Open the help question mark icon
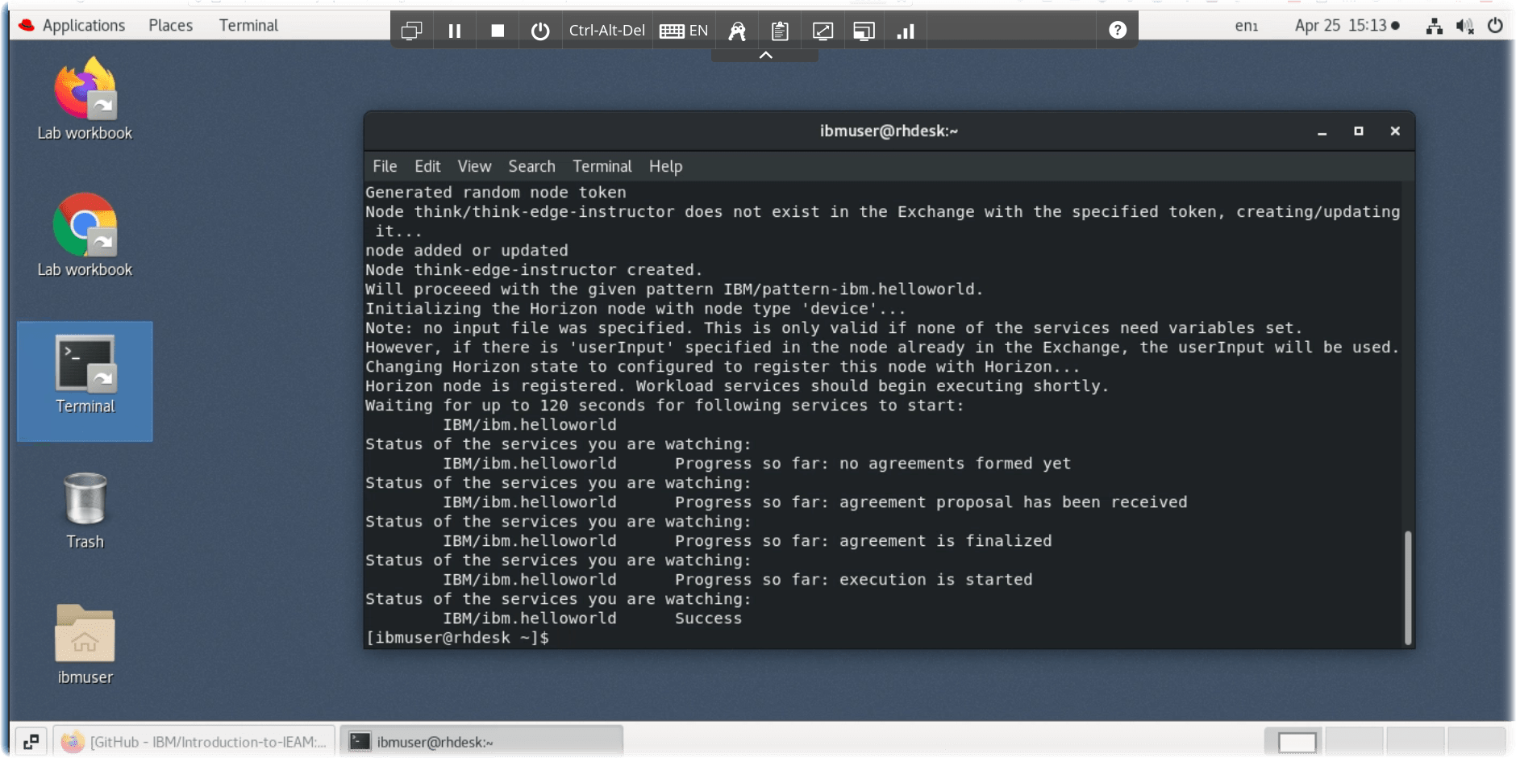Viewport: 1516px width, 758px height. tap(1117, 30)
